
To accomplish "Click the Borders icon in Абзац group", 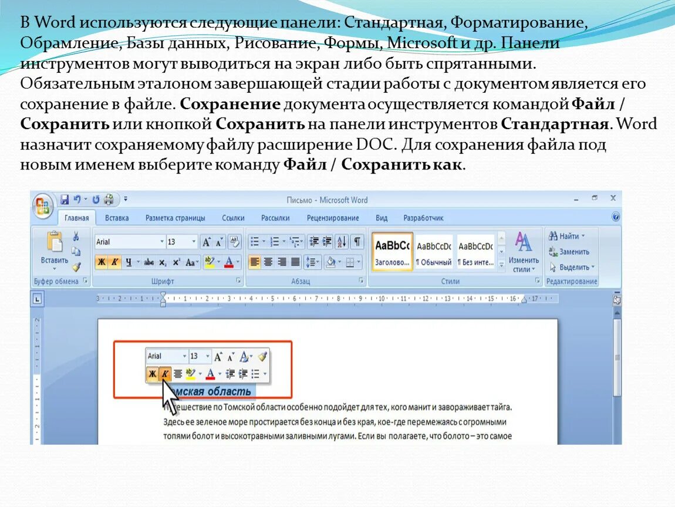I will (x=350, y=262).
